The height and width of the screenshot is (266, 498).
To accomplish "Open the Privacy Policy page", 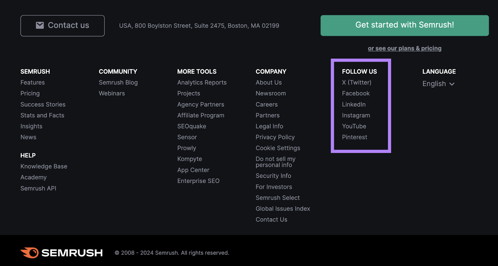I will (275, 137).
